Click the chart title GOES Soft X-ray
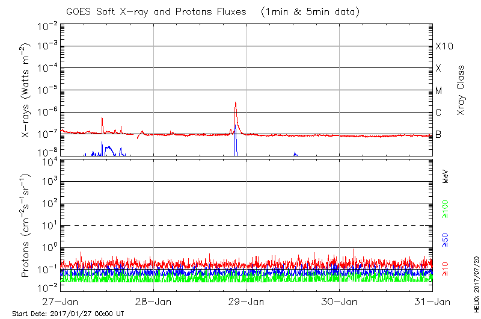This screenshot has height=319, width=481. tap(247, 11)
